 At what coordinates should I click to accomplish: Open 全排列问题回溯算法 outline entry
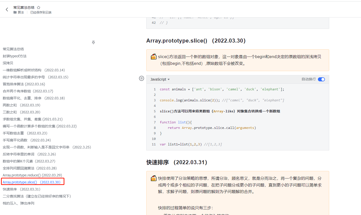click(x=30, y=168)
